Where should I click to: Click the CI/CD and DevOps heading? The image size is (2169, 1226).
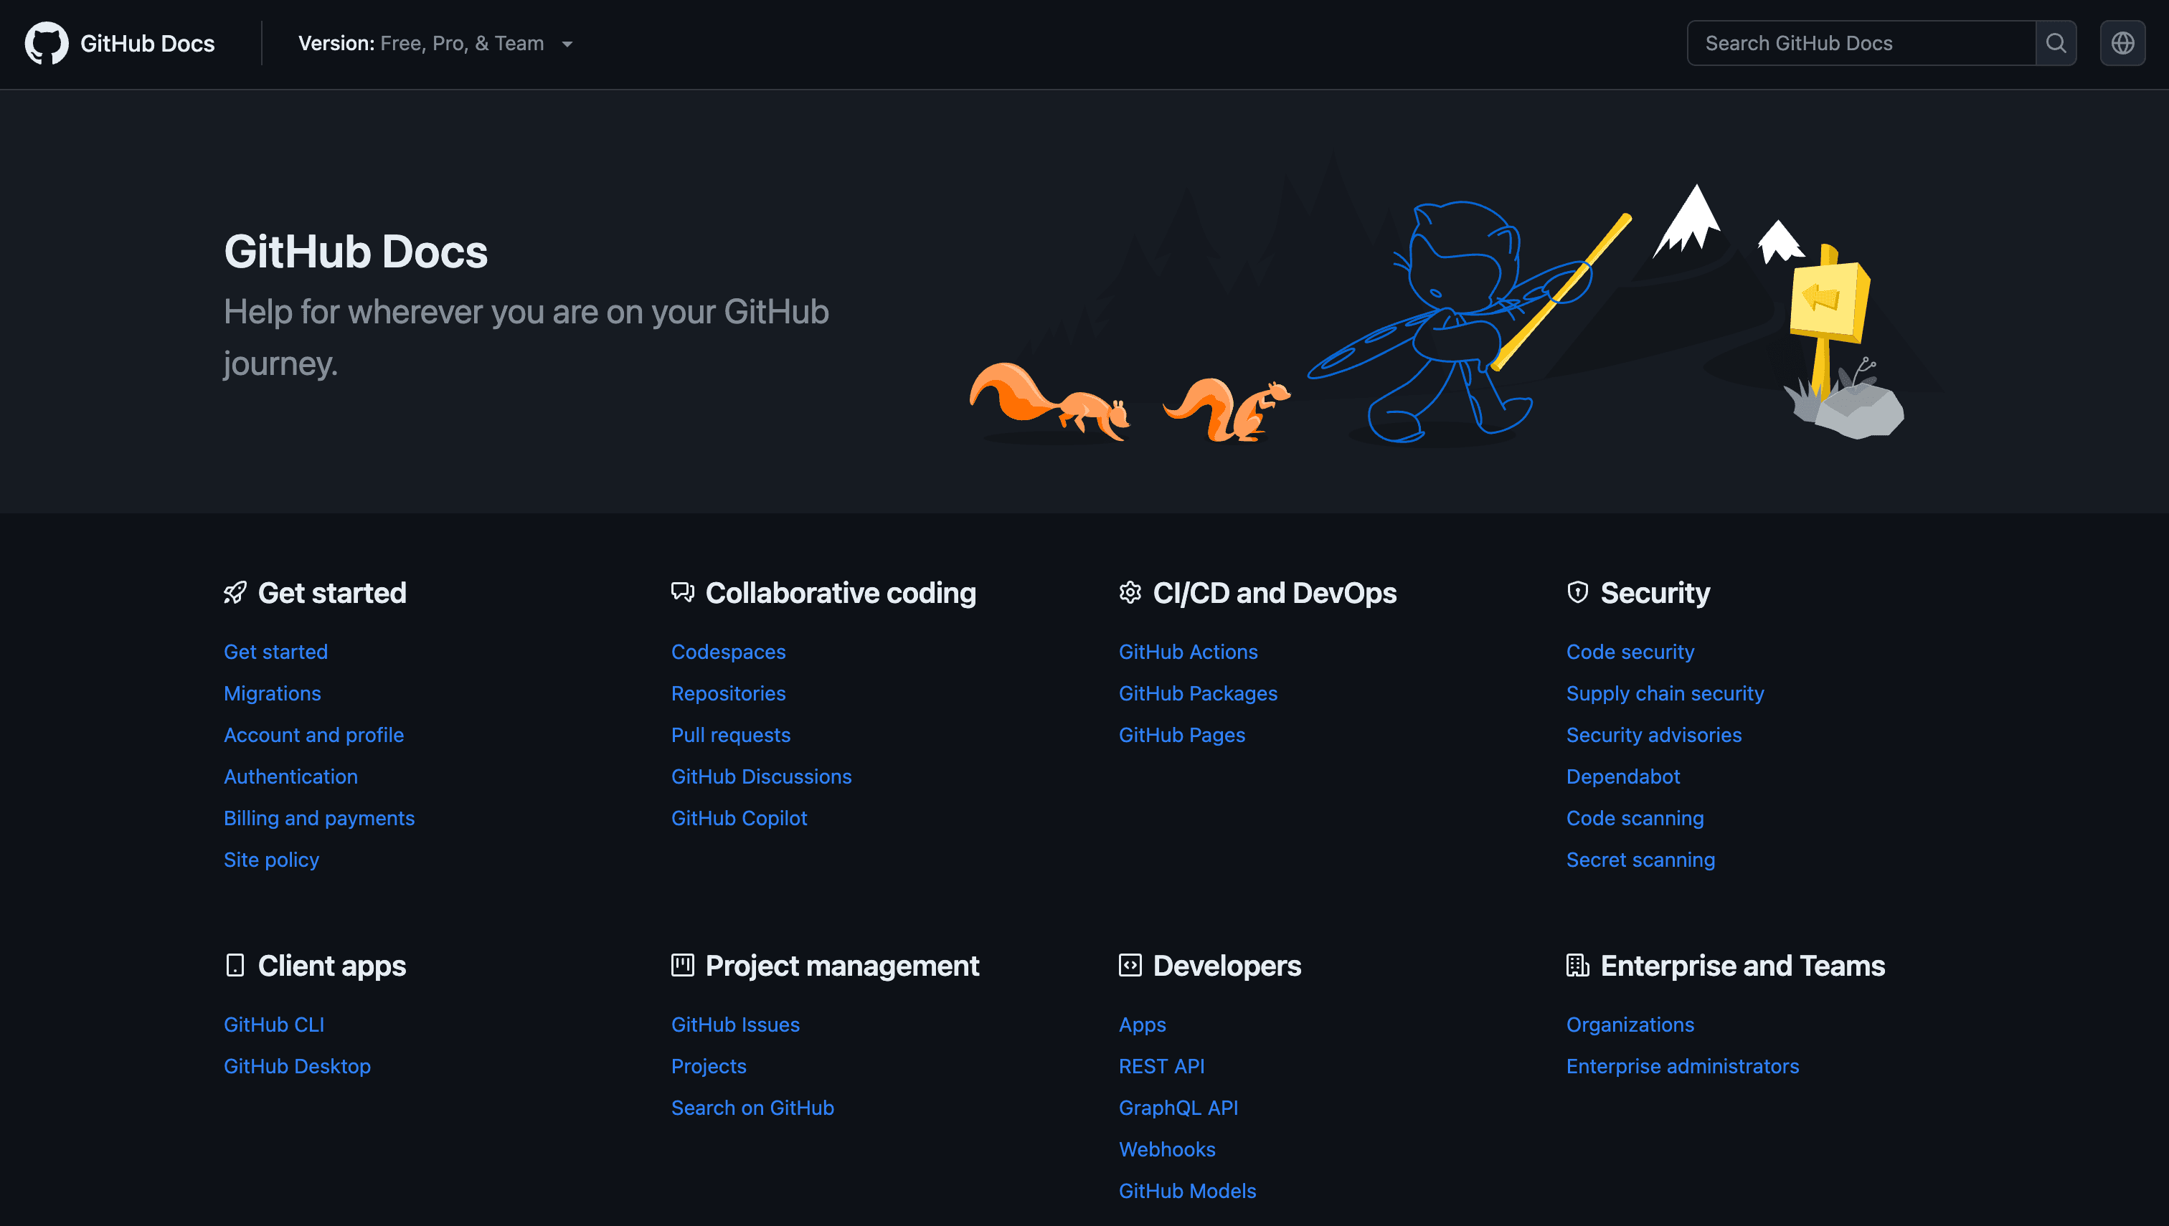pyautogui.click(x=1275, y=593)
